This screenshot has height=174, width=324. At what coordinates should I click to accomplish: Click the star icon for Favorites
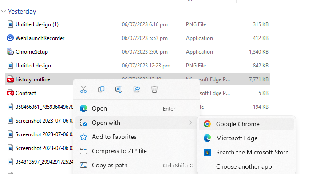tap(83, 137)
